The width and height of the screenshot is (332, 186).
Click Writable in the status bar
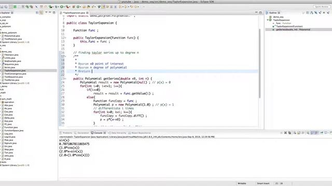click(x=242, y=183)
